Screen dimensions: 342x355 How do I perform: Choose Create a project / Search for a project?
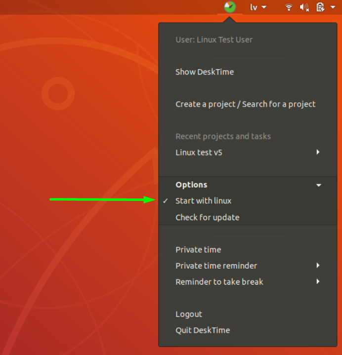coord(248,104)
